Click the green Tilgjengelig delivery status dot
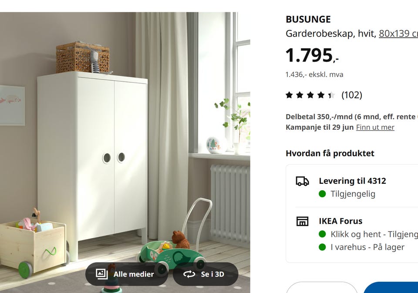418x293 pixels. [x=322, y=194]
